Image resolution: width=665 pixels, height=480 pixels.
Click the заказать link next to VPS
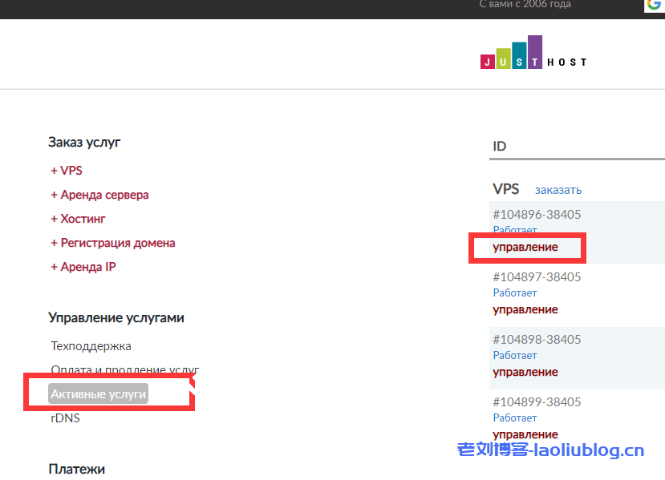[558, 189]
